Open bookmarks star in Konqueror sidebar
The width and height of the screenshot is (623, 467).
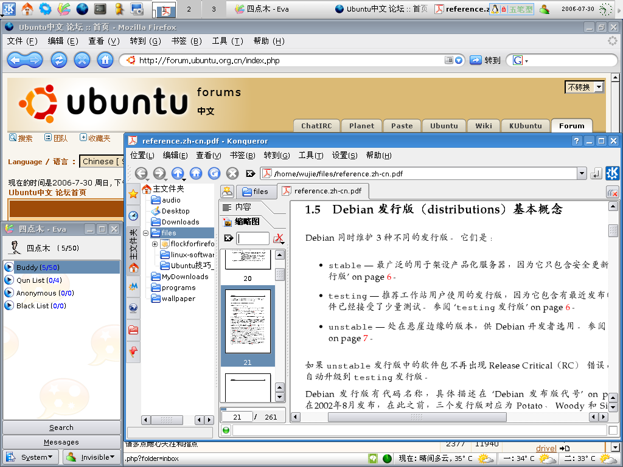coord(133,194)
